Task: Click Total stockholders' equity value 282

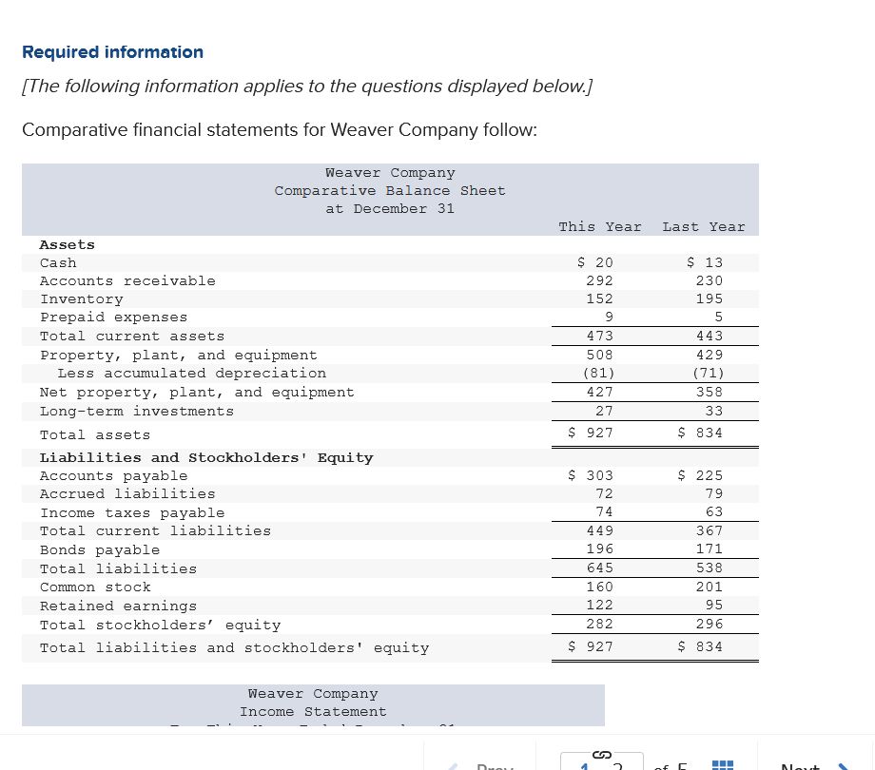Action: (x=600, y=624)
